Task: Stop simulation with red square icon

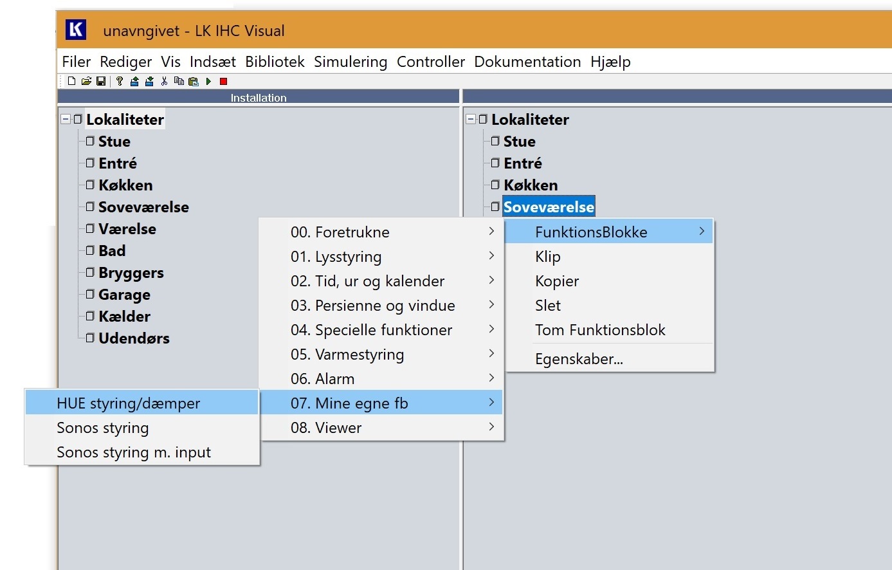Action: point(223,81)
